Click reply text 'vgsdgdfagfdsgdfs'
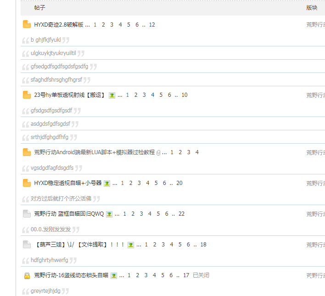Image resolution: width=325 pixels, height=296 pixels. 52,168
